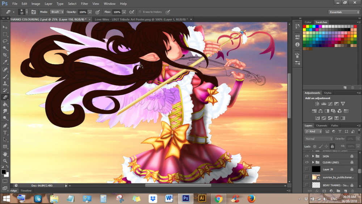Screen dimensions: 362x204
Task: Show Layer 39 via its visibility box
Action: pyautogui.click(x=307, y=169)
